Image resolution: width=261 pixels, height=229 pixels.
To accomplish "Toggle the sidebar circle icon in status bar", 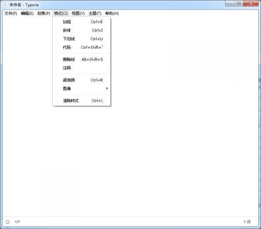I will [x=8, y=222].
